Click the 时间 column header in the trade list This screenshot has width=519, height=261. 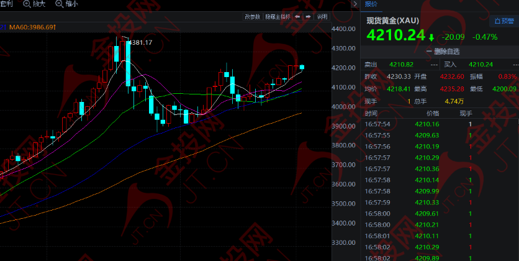(371, 114)
